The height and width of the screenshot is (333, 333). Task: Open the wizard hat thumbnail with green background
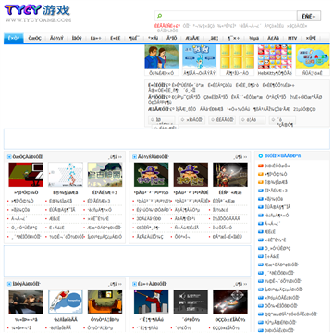click(x=151, y=175)
